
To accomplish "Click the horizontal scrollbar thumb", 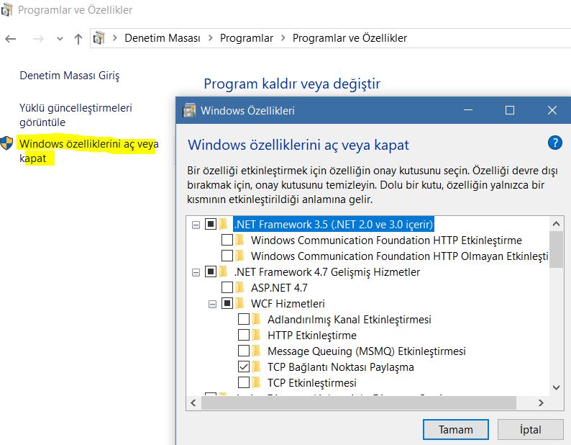I will 359,403.
